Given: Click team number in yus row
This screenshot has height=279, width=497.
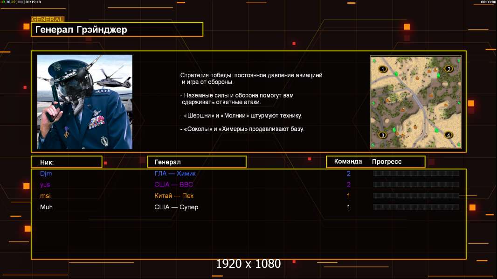Looking at the screenshot, I should click(349, 185).
